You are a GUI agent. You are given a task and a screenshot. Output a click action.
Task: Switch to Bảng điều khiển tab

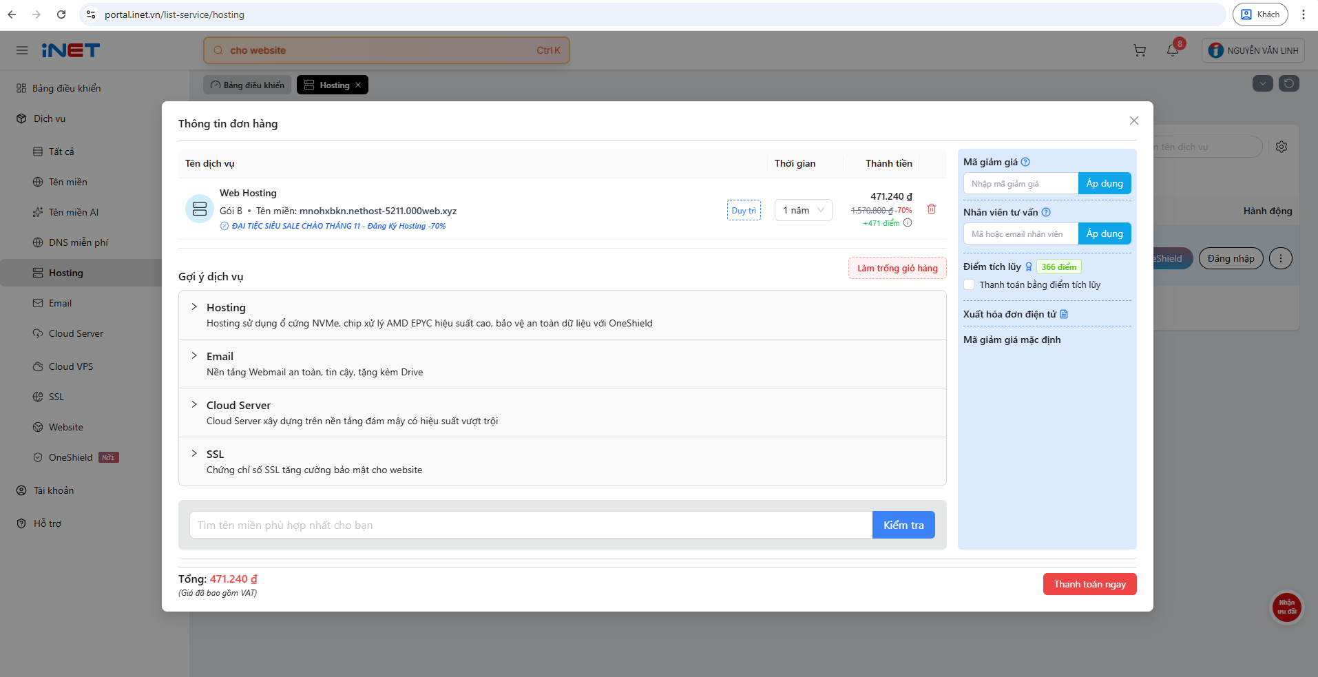(247, 85)
